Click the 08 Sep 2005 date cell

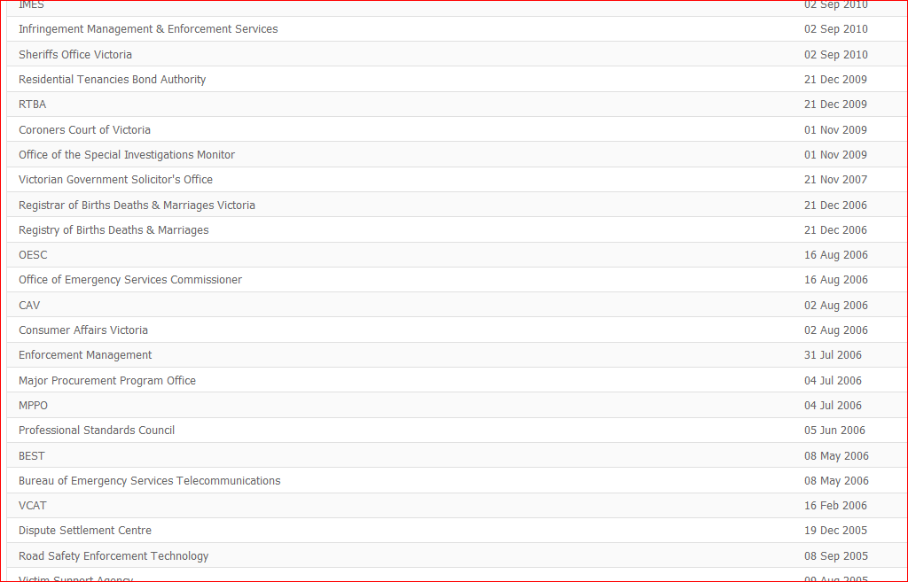835,556
